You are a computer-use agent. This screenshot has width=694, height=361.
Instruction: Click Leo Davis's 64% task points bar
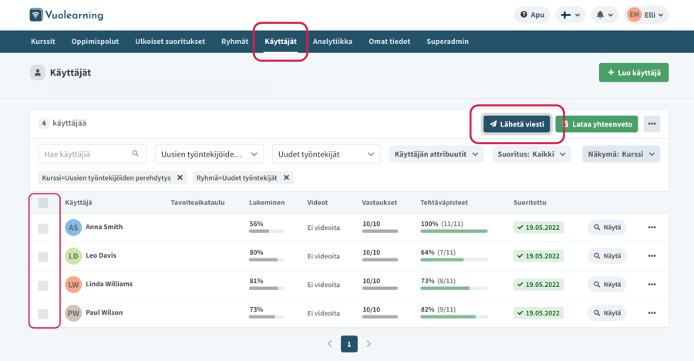point(454,260)
